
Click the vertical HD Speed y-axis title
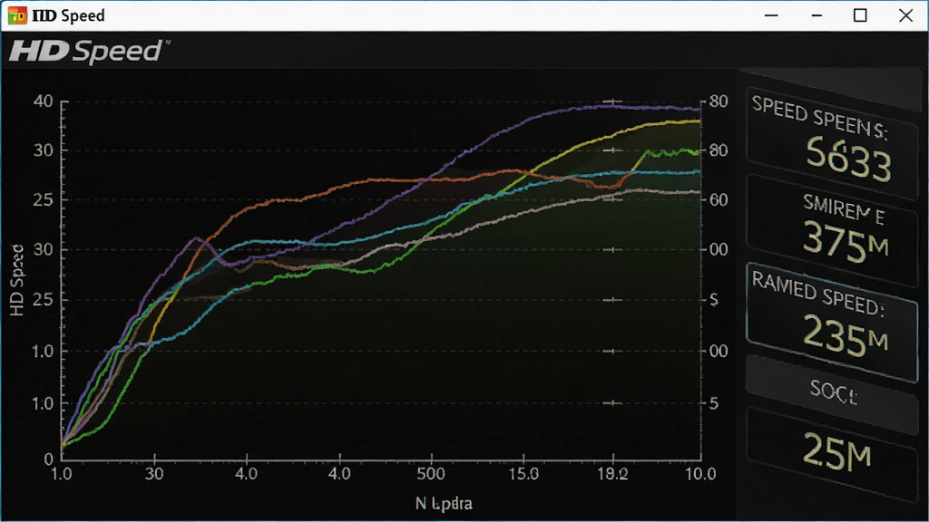[17, 280]
